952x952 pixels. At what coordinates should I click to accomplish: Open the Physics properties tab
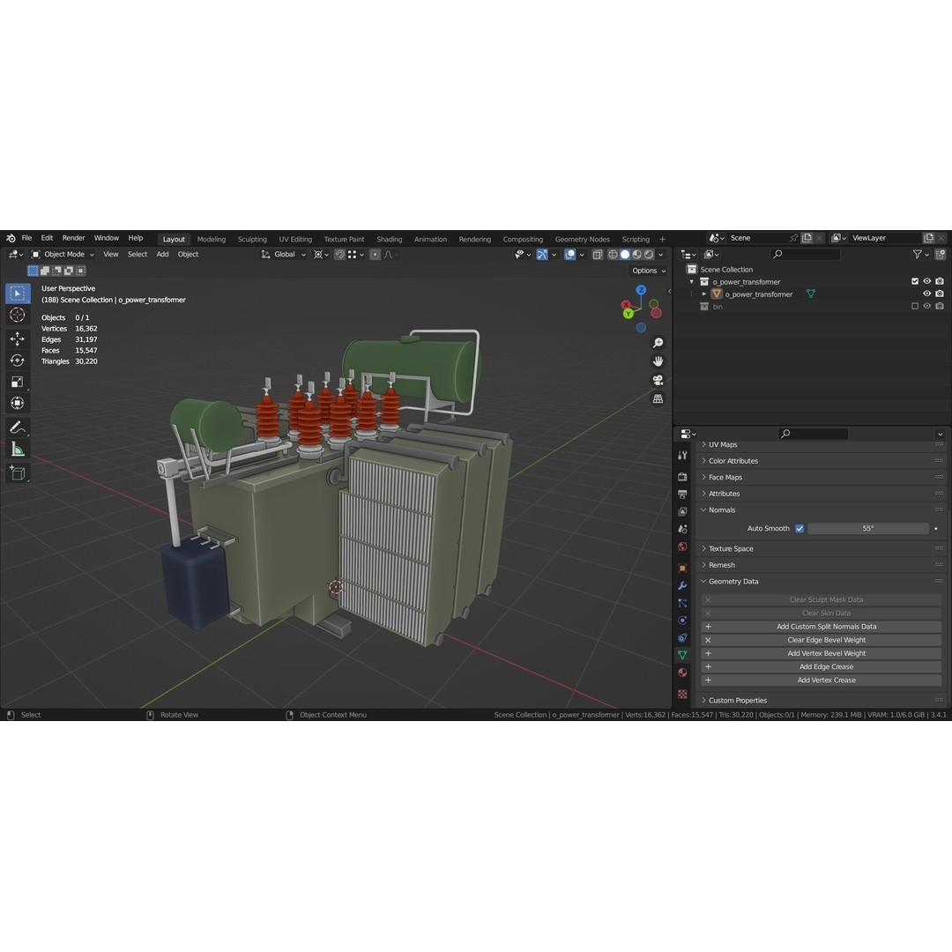(682, 621)
